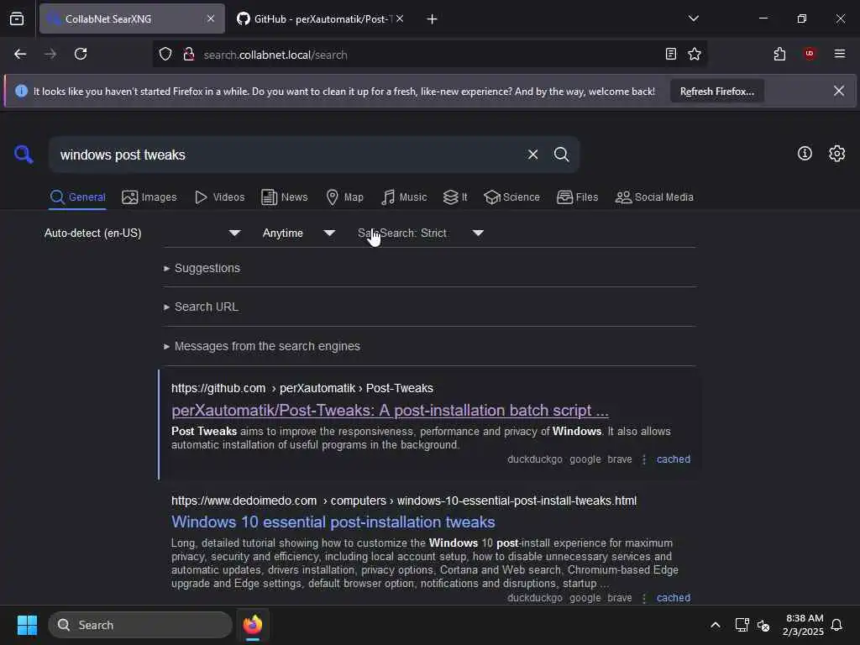Switch to IT search category
Screen dimensions: 860x645
coord(455,197)
